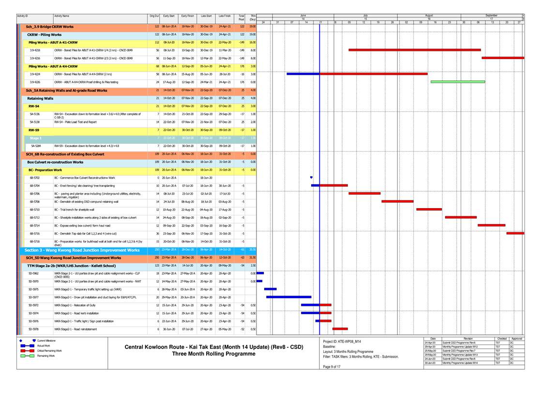Select milestone marker for Commence Box Culvert Reconstruction
Screen dimensions: 556x393
311,177
